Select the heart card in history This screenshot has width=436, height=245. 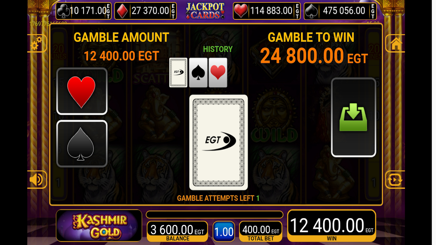pyautogui.click(x=218, y=73)
